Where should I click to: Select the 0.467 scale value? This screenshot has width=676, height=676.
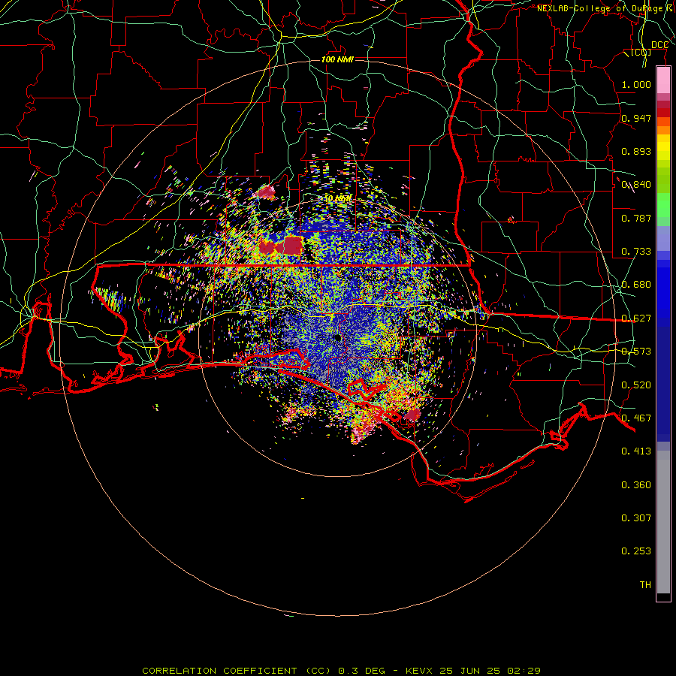click(x=636, y=418)
